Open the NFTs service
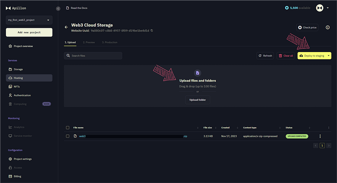This screenshot has height=183, width=337. [x=29, y=86]
